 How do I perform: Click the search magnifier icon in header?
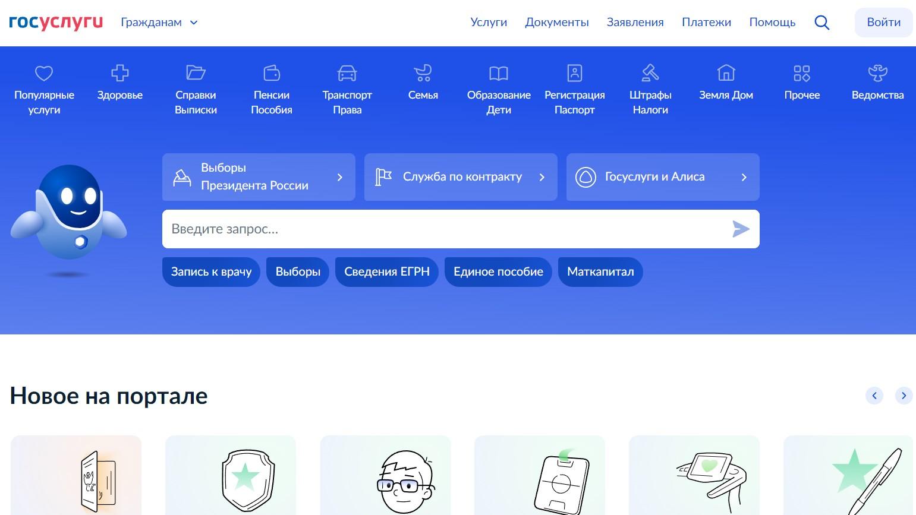click(x=822, y=23)
